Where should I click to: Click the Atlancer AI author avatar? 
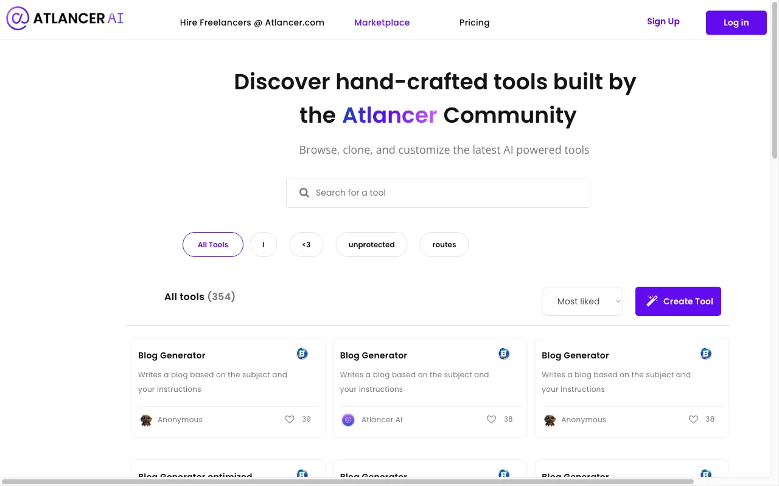[348, 420]
